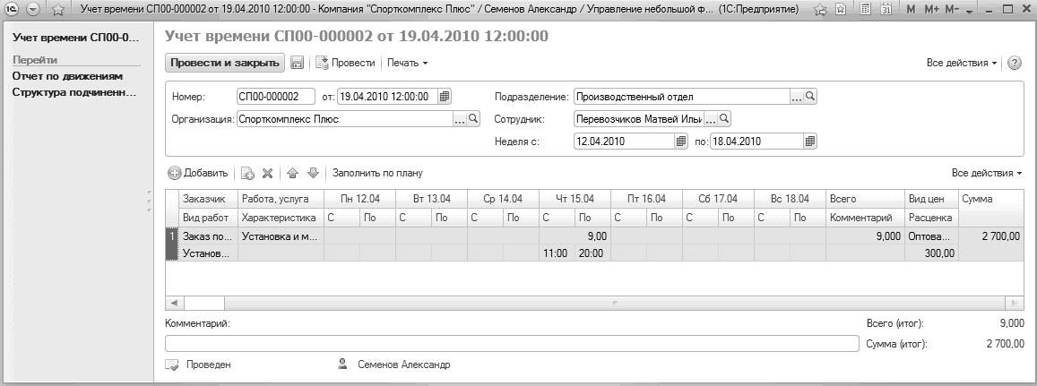The height and width of the screenshot is (386, 1037).
Task: Click the 1C application logo icon
Action: point(12,10)
